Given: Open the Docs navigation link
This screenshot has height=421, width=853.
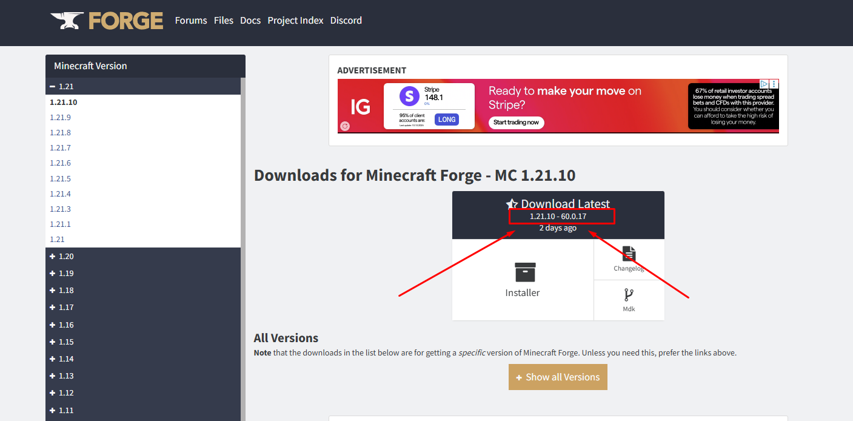Looking at the screenshot, I should [250, 21].
